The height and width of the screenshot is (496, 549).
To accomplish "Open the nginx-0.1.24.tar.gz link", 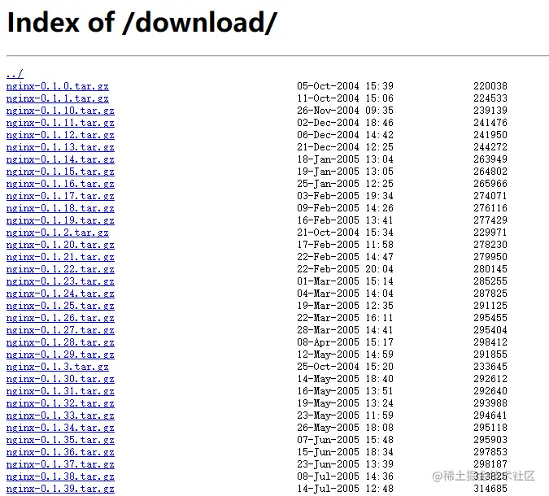I will coord(60,294).
